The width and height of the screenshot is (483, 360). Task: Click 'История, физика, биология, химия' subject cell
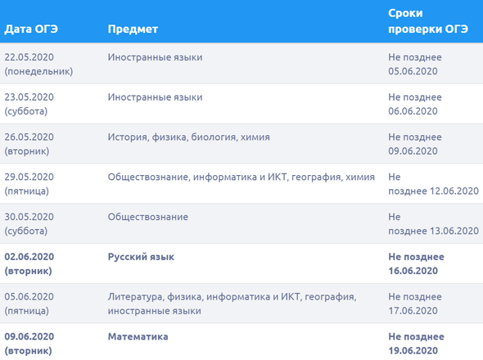click(188, 137)
